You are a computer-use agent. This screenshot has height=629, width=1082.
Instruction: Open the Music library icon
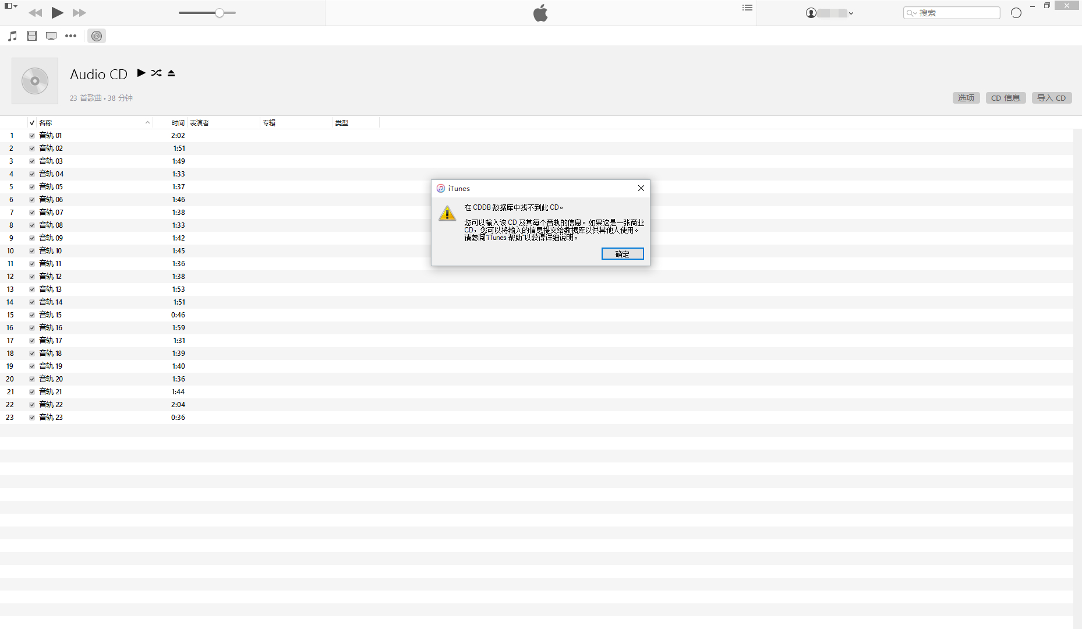click(x=12, y=36)
